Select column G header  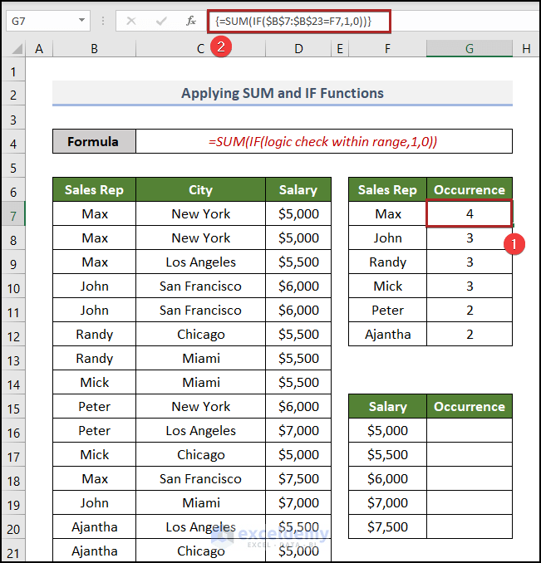[x=470, y=48]
